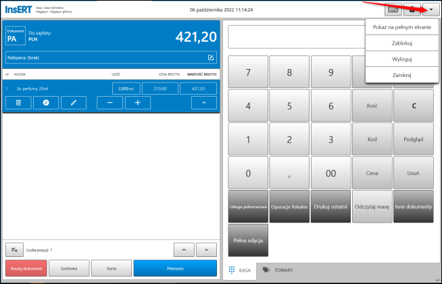This screenshot has width=442, height=284.
Task: Click the Ilość key
Action: [x=372, y=105]
